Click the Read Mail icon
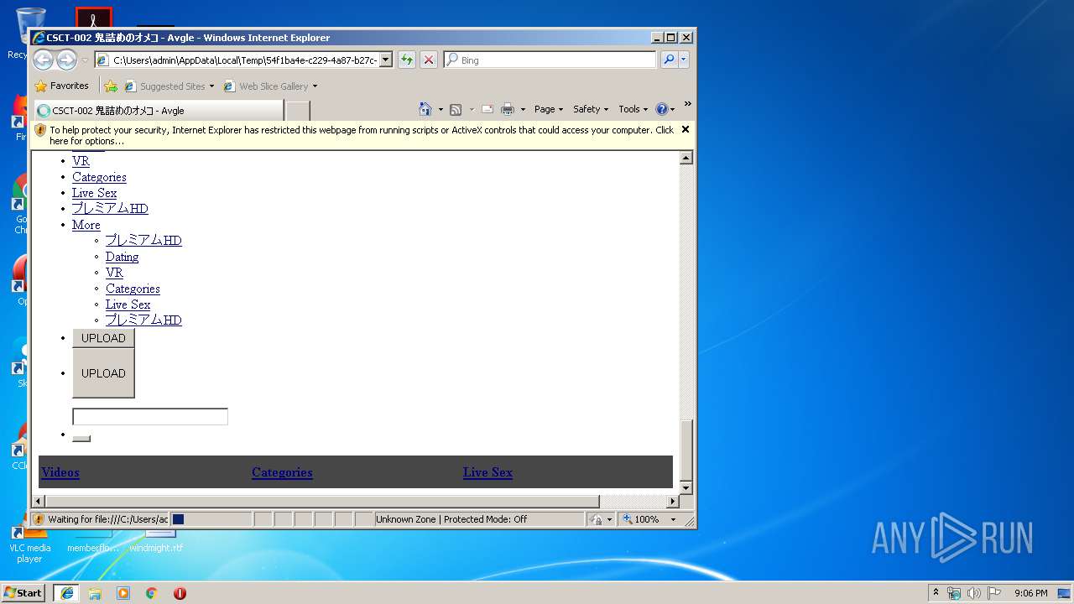This screenshot has width=1074, height=604. (x=487, y=109)
